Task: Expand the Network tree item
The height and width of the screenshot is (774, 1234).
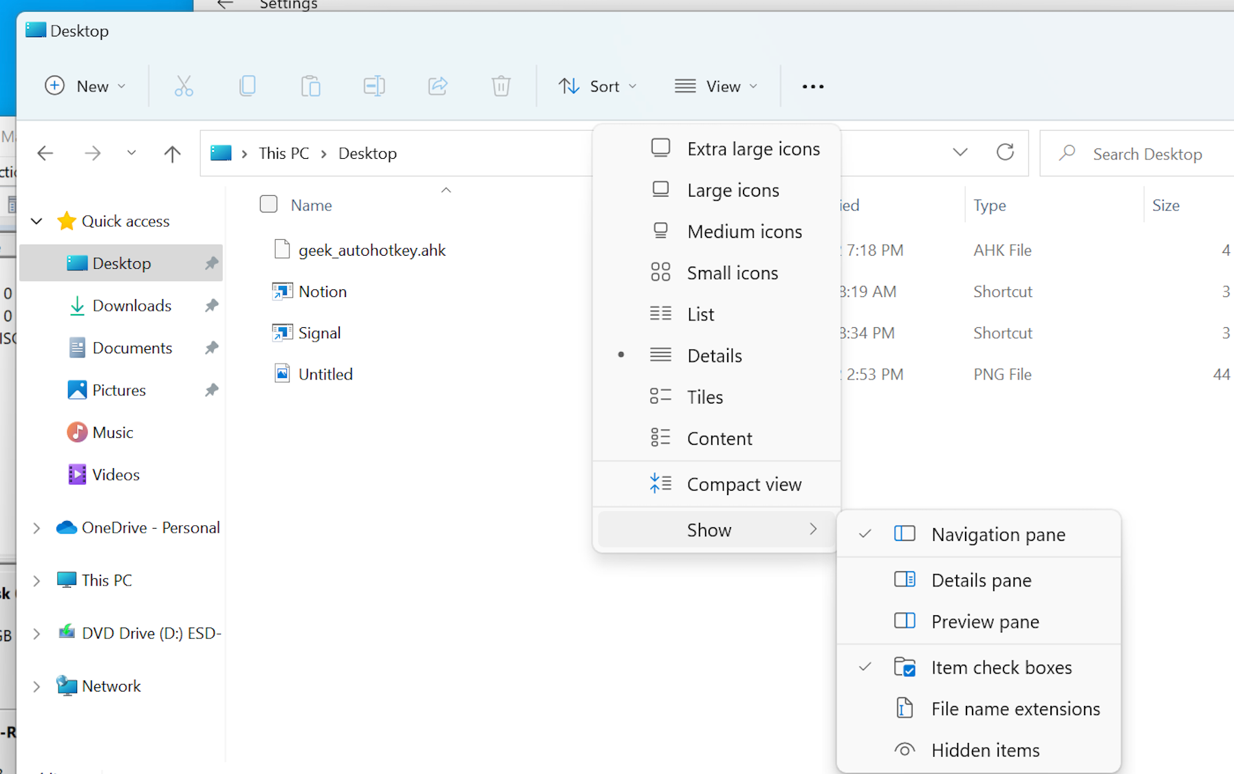Action: 36,685
